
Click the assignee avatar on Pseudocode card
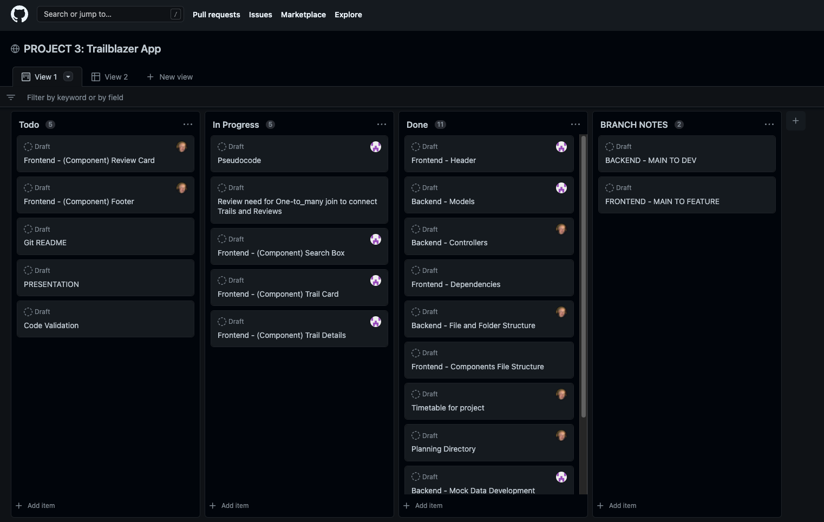(x=376, y=147)
